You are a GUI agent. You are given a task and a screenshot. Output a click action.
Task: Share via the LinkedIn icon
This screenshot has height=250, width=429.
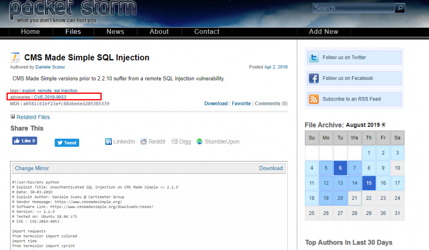click(109, 142)
